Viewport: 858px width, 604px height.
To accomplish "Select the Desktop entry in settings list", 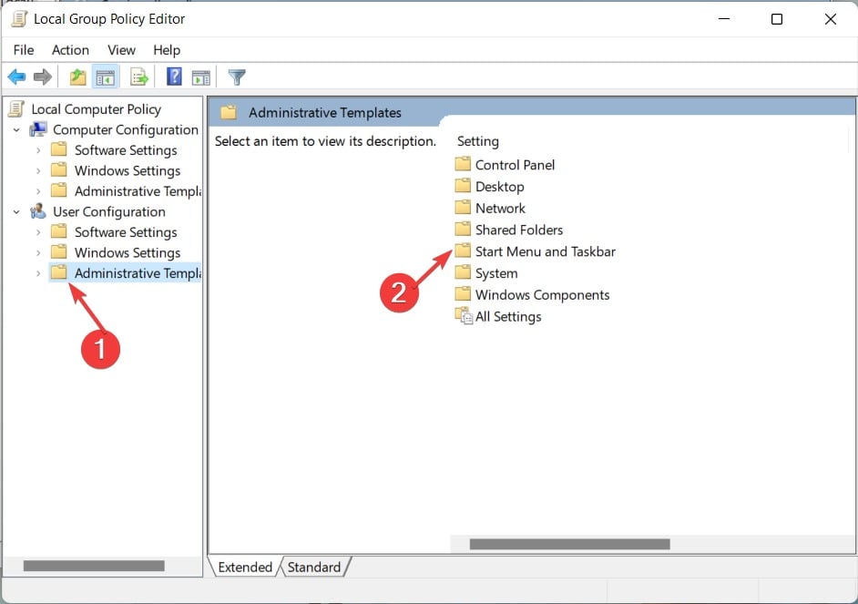I will [499, 187].
